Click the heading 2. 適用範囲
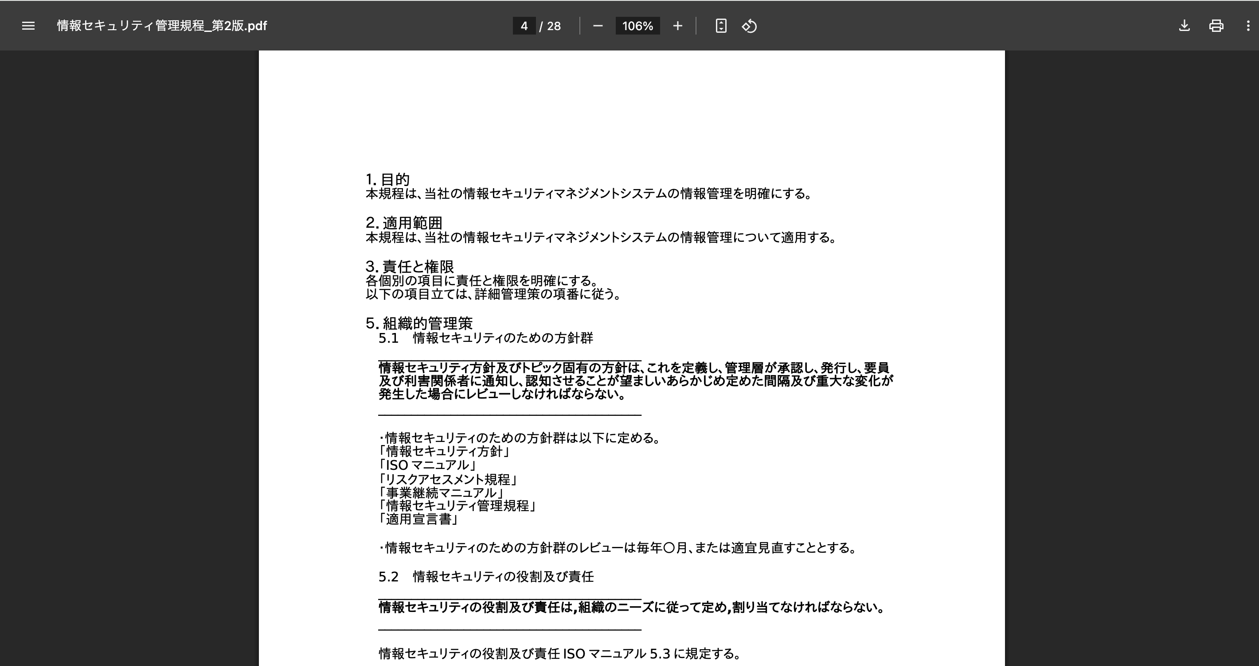The image size is (1259, 666). point(404,223)
